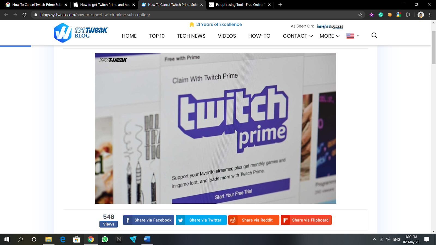Click the browser forward arrow
The image size is (436, 245).
pos(16,15)
